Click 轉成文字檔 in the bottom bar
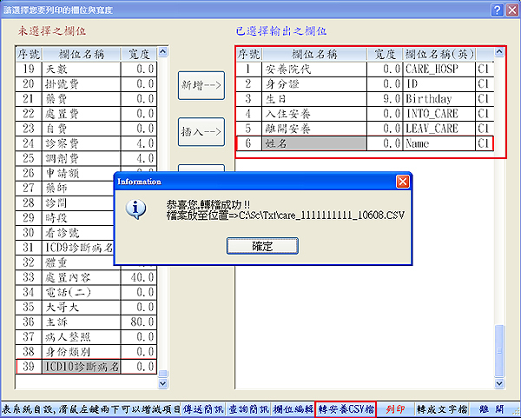The height and width of the screenshot is (418, 521). point(441,408)
